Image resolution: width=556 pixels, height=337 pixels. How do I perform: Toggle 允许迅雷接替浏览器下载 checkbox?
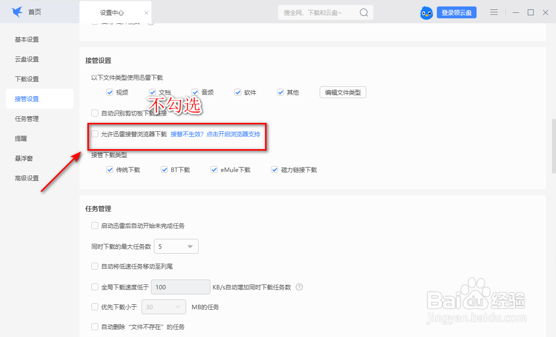pyautogui.click(x=95, y=134)
